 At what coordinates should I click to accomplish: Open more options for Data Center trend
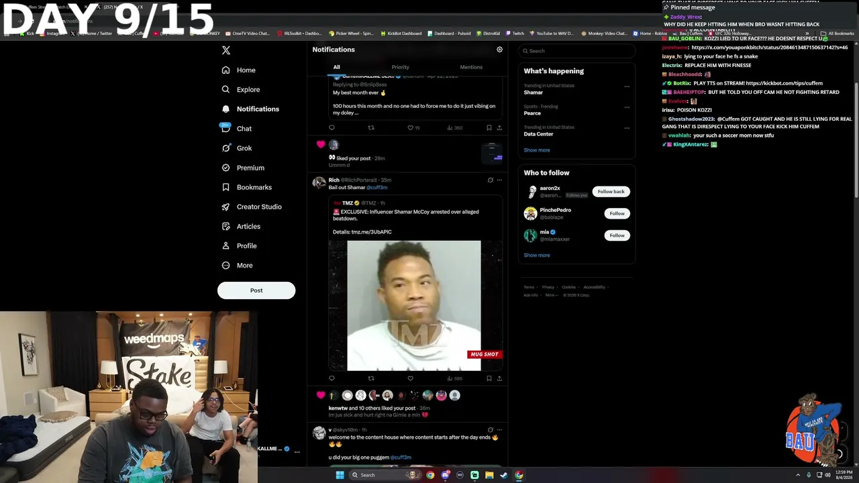point(627,127)
